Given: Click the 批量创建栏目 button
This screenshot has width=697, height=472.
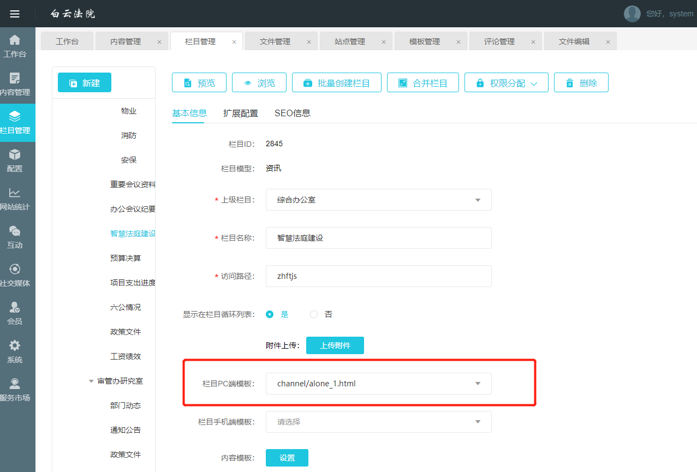Looking at the screenshot, I should coord(336,83).
